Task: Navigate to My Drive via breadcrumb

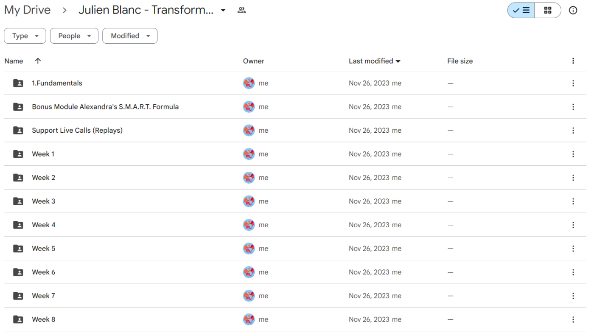Action: [27, 10]
